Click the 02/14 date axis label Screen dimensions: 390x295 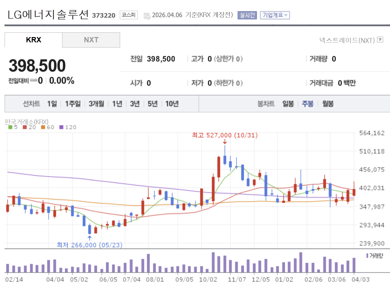click(x=14, y=279)
